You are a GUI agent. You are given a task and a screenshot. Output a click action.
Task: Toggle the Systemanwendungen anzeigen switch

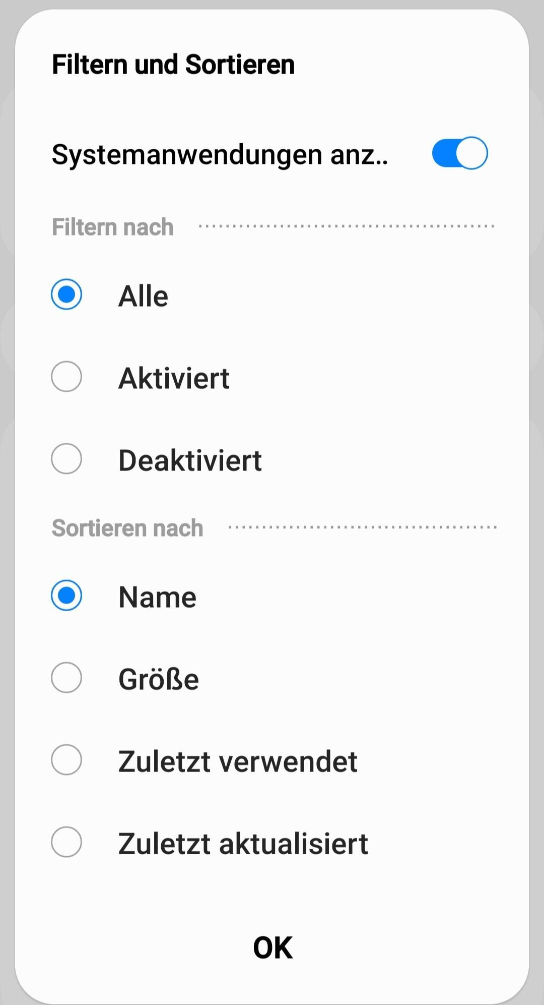click(460, 153)
